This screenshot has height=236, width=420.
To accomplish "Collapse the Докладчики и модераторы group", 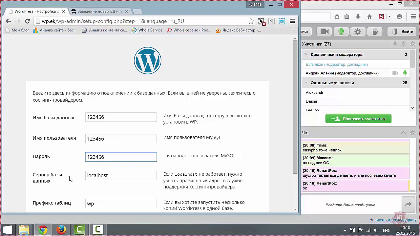I will 306,54.
